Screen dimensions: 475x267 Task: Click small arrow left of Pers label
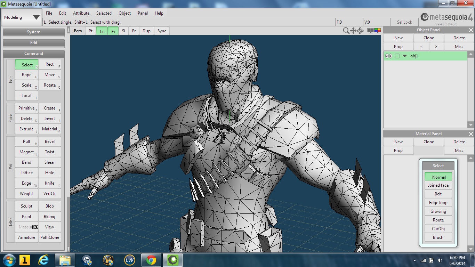click(x=69, y=30)
